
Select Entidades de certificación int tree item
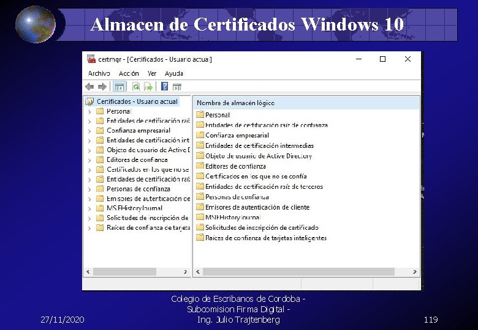148,141
